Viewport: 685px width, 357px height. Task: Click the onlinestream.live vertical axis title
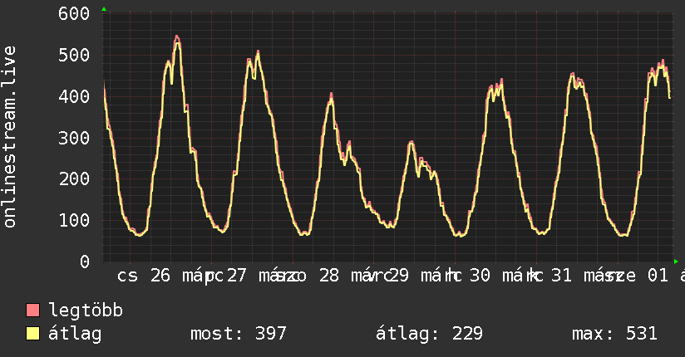click(x=9, y=137)
